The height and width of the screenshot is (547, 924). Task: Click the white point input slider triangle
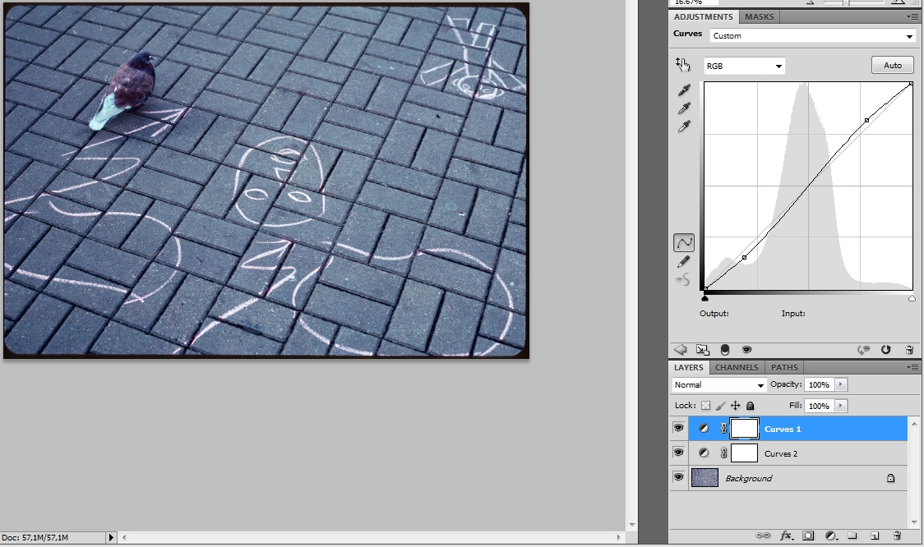(912, 299)
